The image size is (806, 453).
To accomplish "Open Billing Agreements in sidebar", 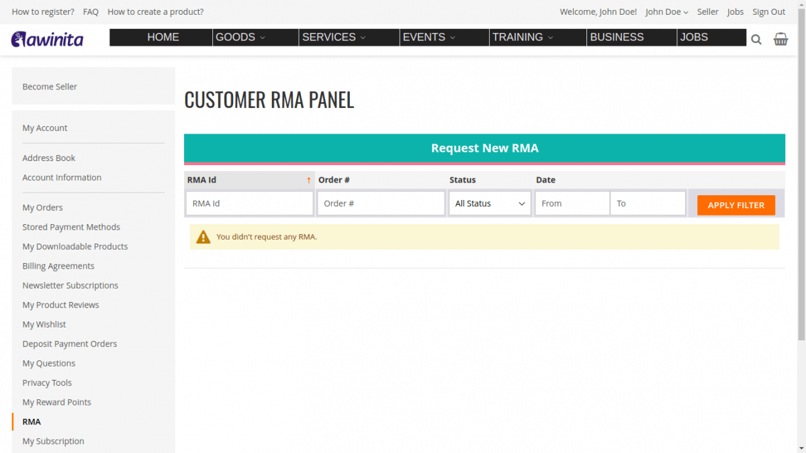I will [58, 266].
